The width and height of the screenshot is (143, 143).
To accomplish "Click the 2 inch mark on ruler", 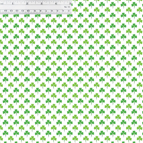I will pos(27,3).
